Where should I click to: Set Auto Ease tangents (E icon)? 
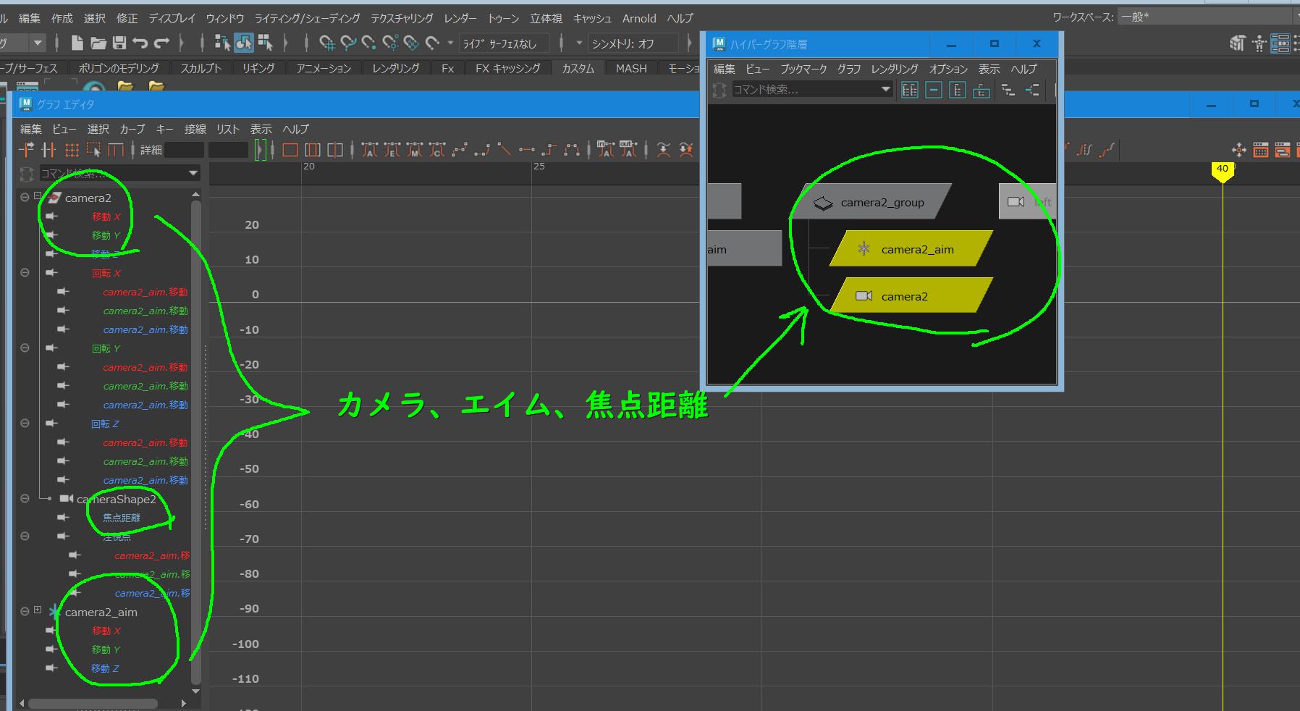pyautogui.click(x=392, y=150)
